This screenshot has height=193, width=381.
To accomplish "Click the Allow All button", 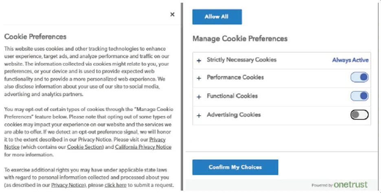I will tap(217, 17).
